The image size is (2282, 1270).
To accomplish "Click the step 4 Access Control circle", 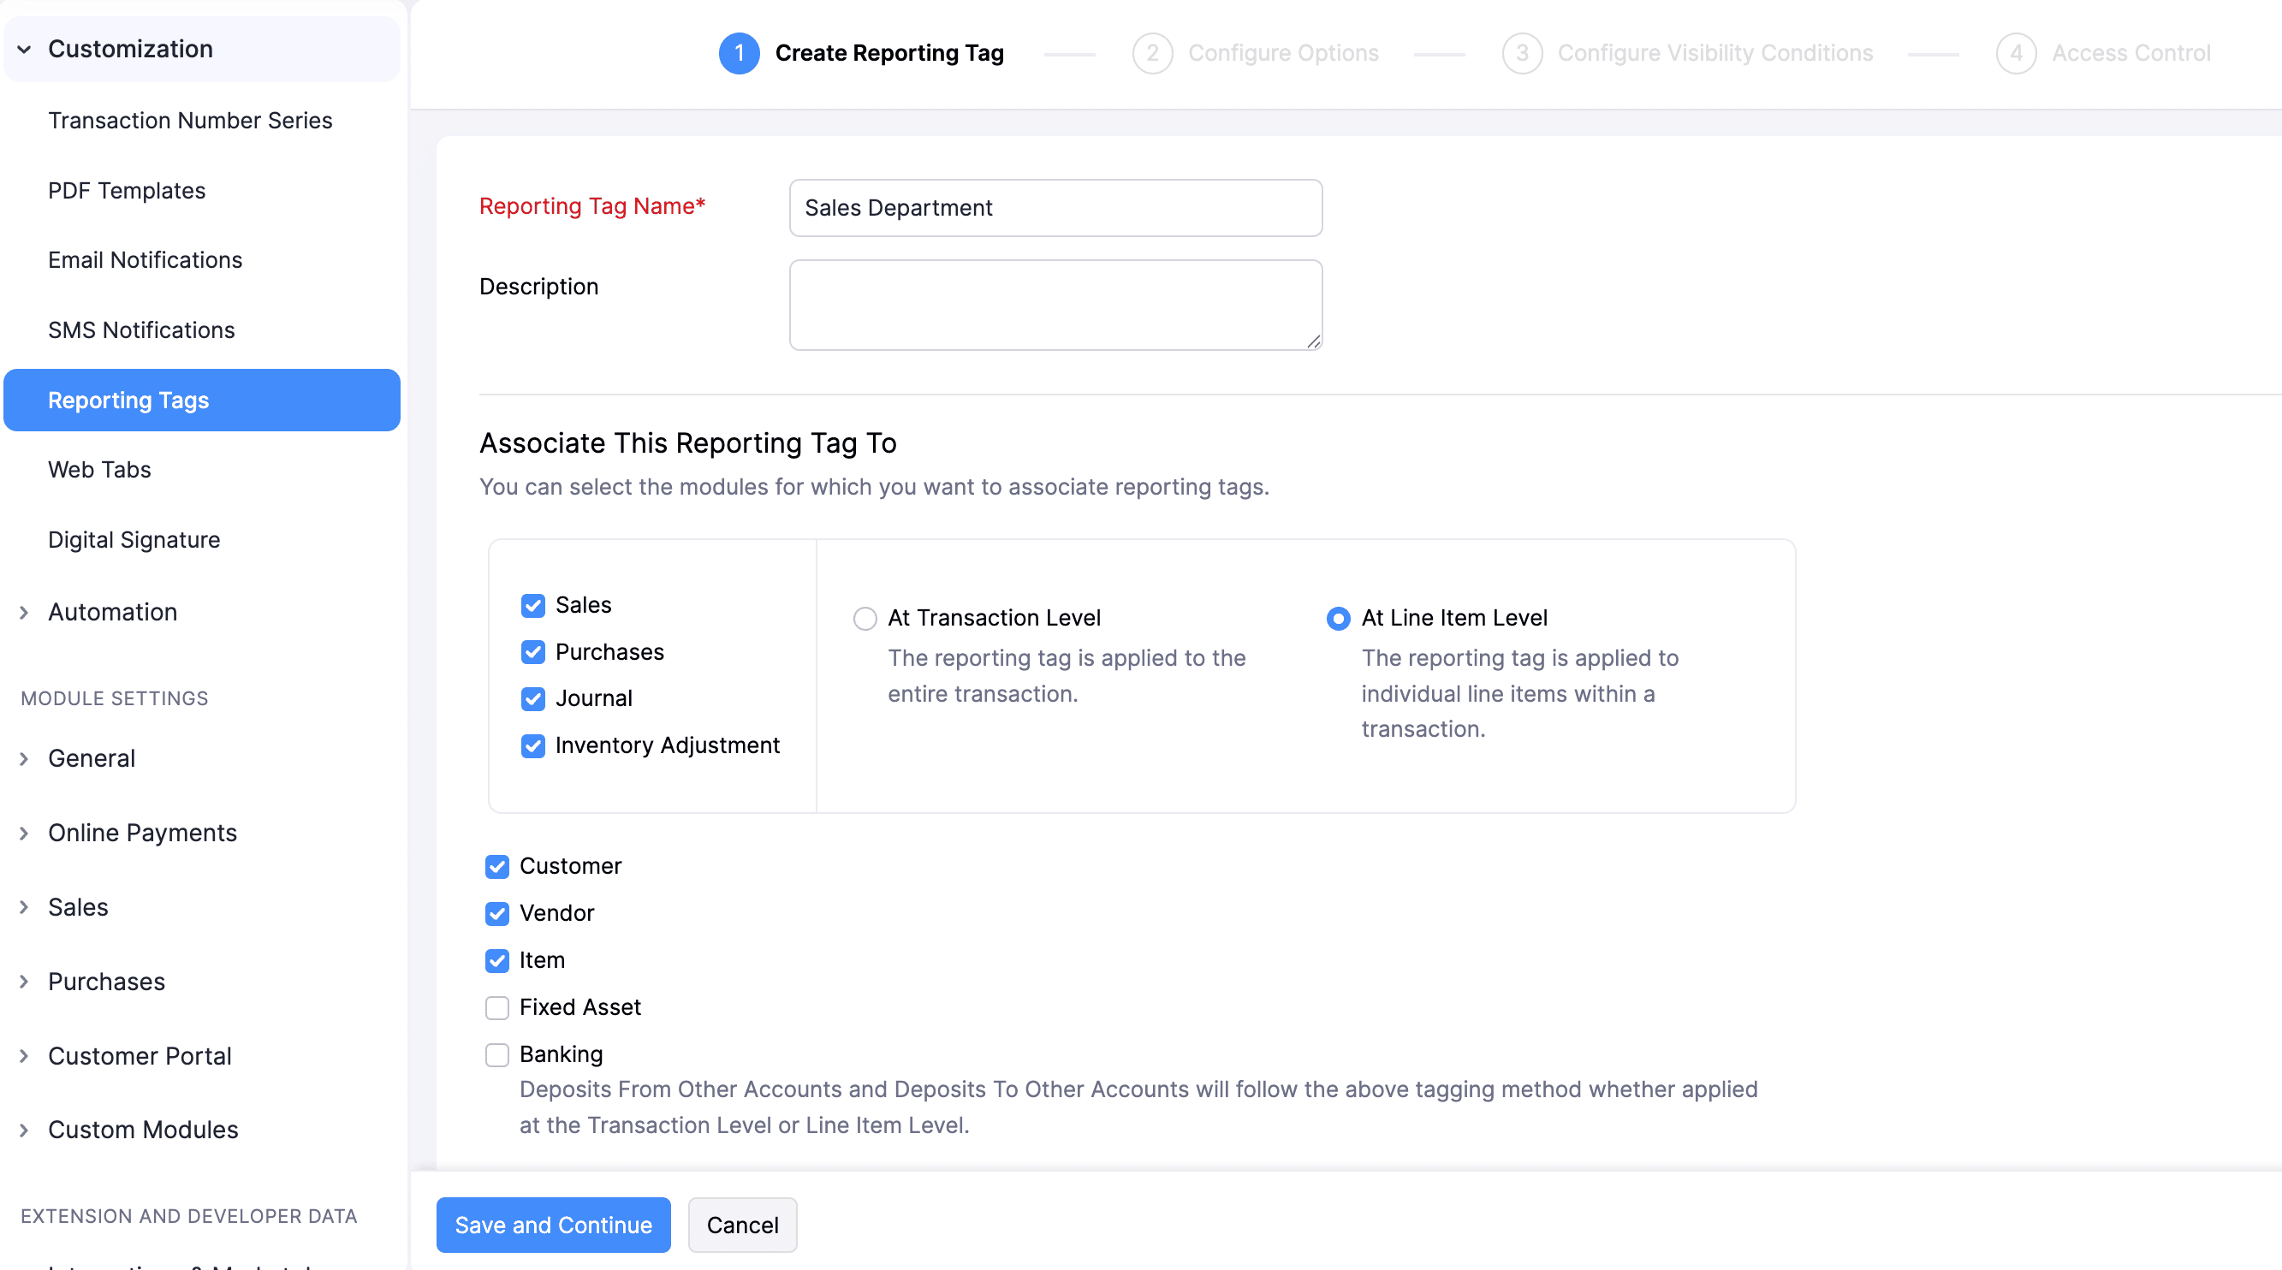I will pos(2017,53).
